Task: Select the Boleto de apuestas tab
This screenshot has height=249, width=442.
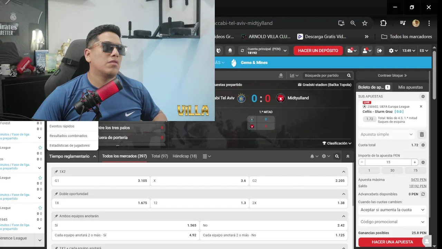Action: (x=374, y=87)
